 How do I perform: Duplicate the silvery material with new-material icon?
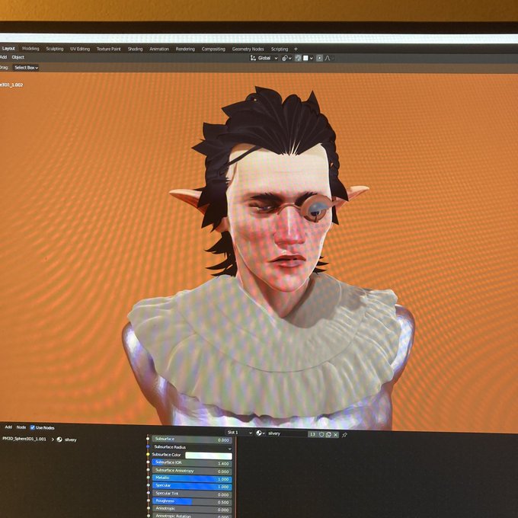[328, 434]
